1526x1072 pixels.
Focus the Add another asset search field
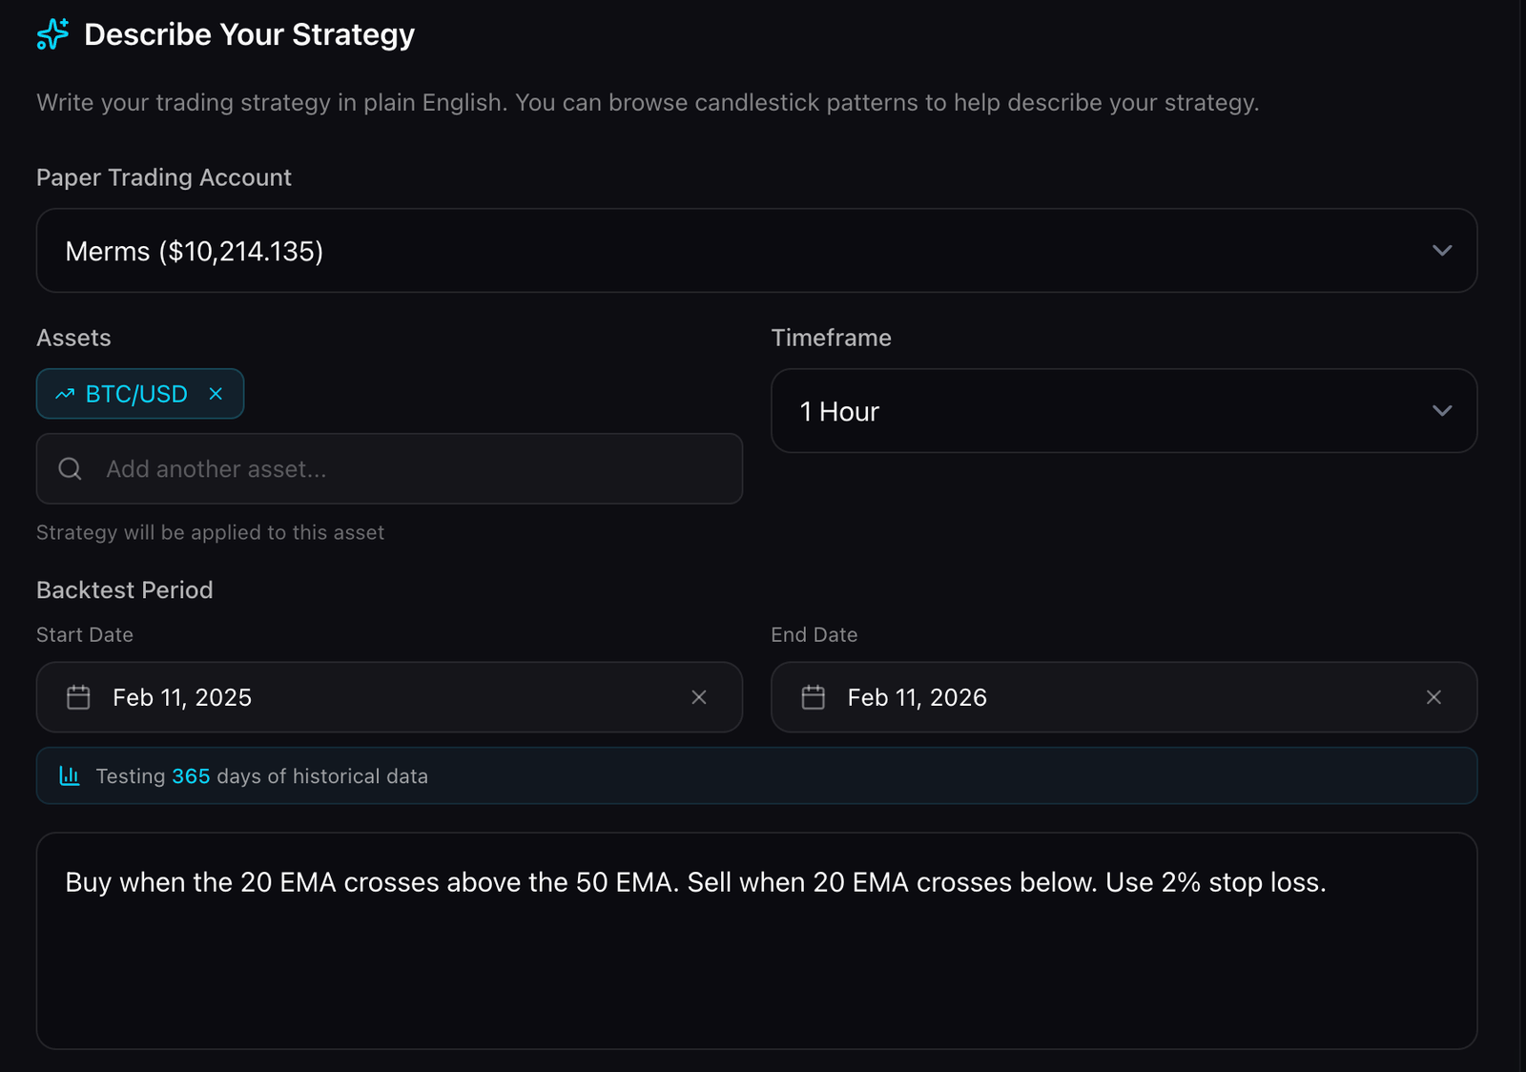410,468
